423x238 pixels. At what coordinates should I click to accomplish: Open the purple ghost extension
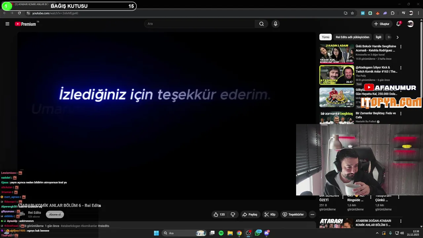385,13
